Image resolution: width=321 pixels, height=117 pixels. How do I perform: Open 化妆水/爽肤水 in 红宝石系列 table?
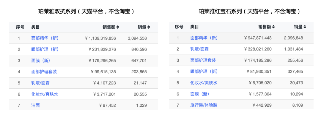(x=204, y=83)
